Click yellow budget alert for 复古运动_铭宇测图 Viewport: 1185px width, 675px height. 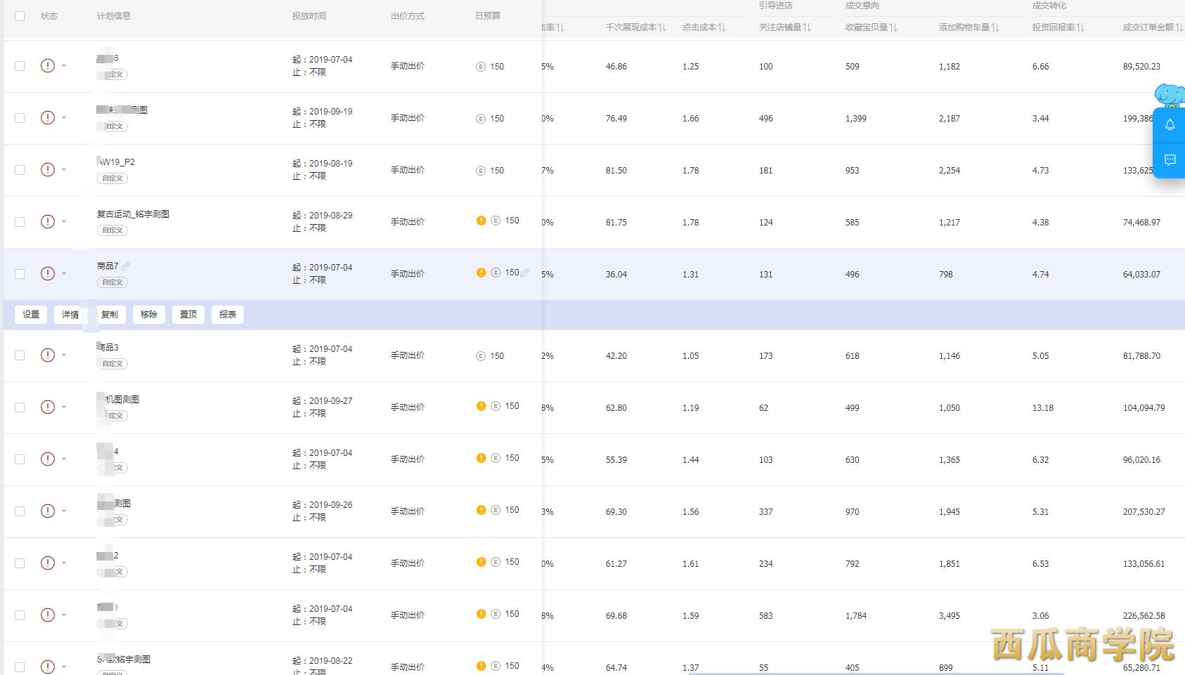(x=481, y=221)
